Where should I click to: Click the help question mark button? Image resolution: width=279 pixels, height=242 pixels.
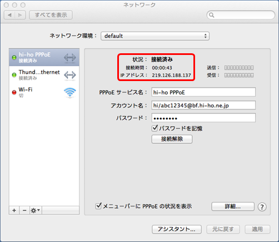[262, 207]
